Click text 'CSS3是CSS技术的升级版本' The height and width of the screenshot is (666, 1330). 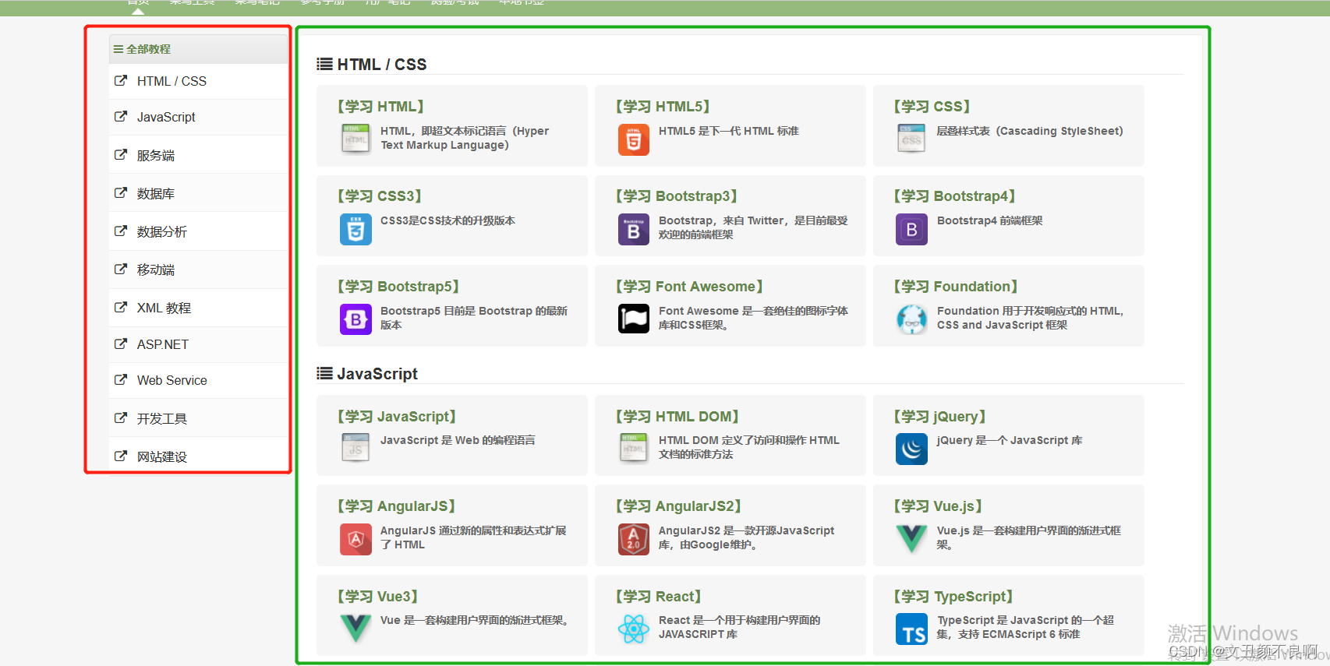(x=447, y=220)
